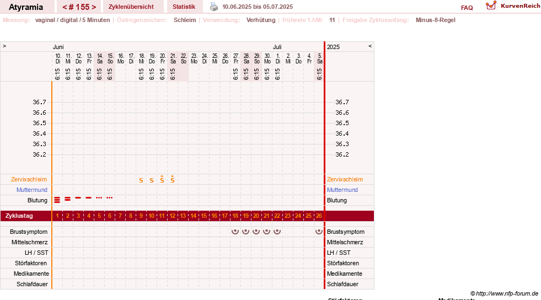The height and width of the screenshot is (300, 541).
Task: Click cervical mucus S on cycle day 9
Action: pyautogui.click(x=141, y=180)
